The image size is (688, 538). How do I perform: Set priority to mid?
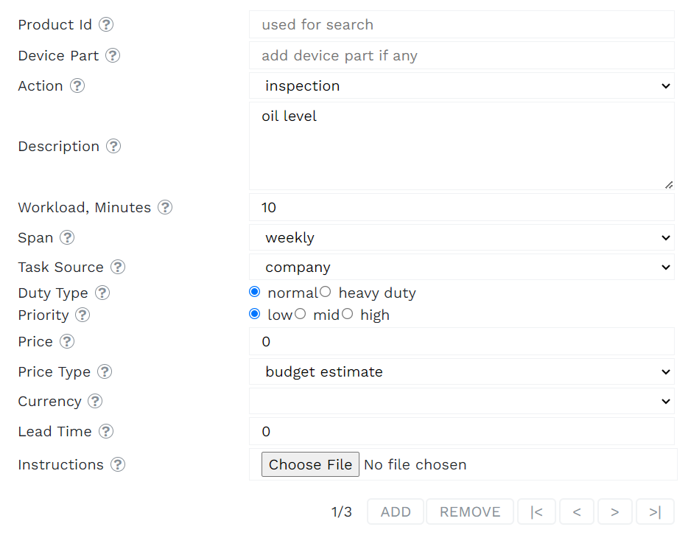click(x=300, y=314)
